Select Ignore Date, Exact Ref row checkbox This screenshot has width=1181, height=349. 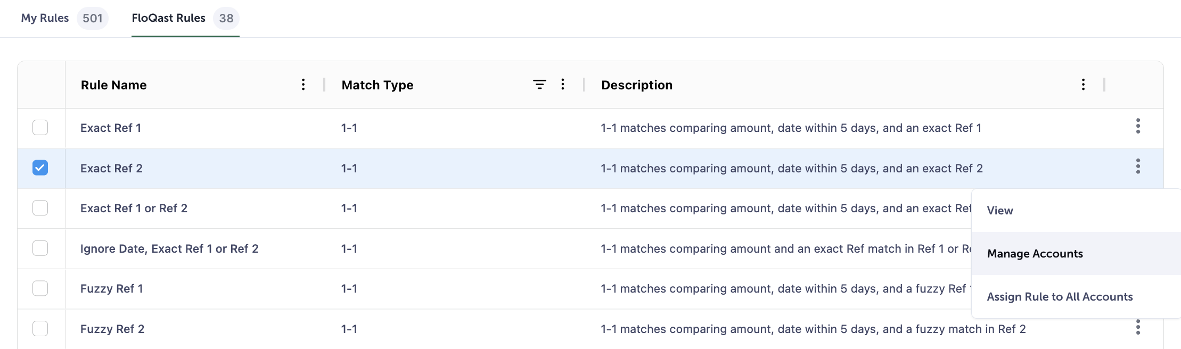pyautogui.click(x=40, y=248)
